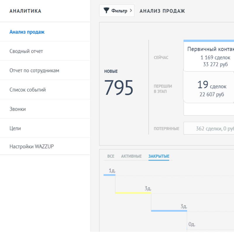
Task: Click the first blue 1д. timeline bar
Action: coord(109,175)
